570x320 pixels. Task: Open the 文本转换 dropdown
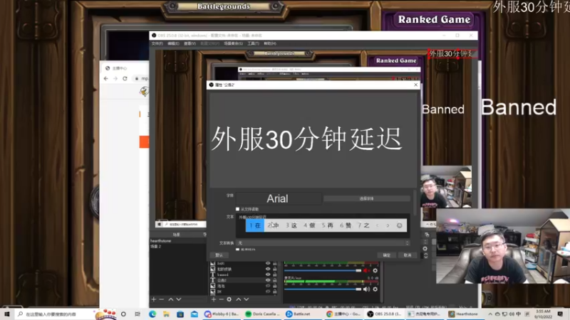323,242
